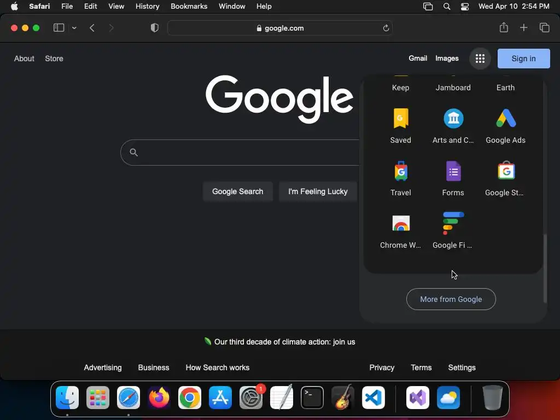Open the Window menu
The image size is (560, 420).
[x=232, y=7]
